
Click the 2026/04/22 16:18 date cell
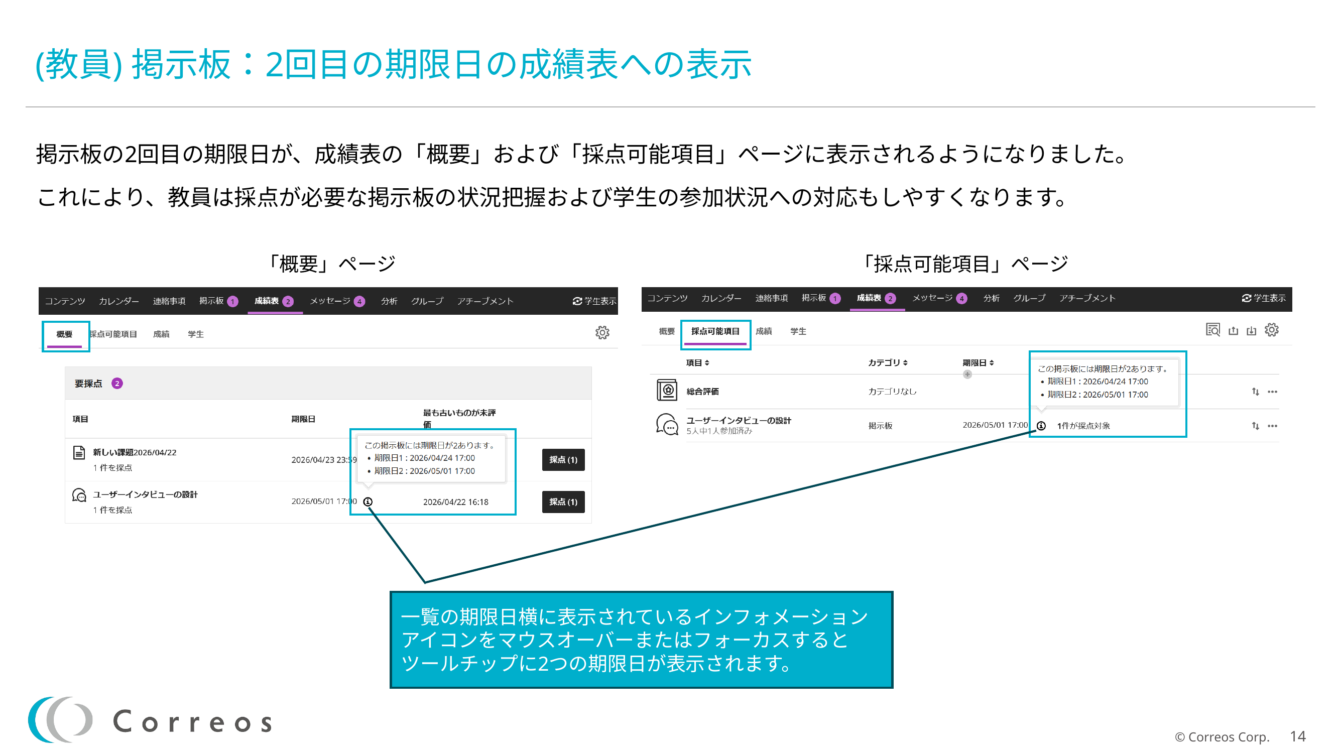455,502
